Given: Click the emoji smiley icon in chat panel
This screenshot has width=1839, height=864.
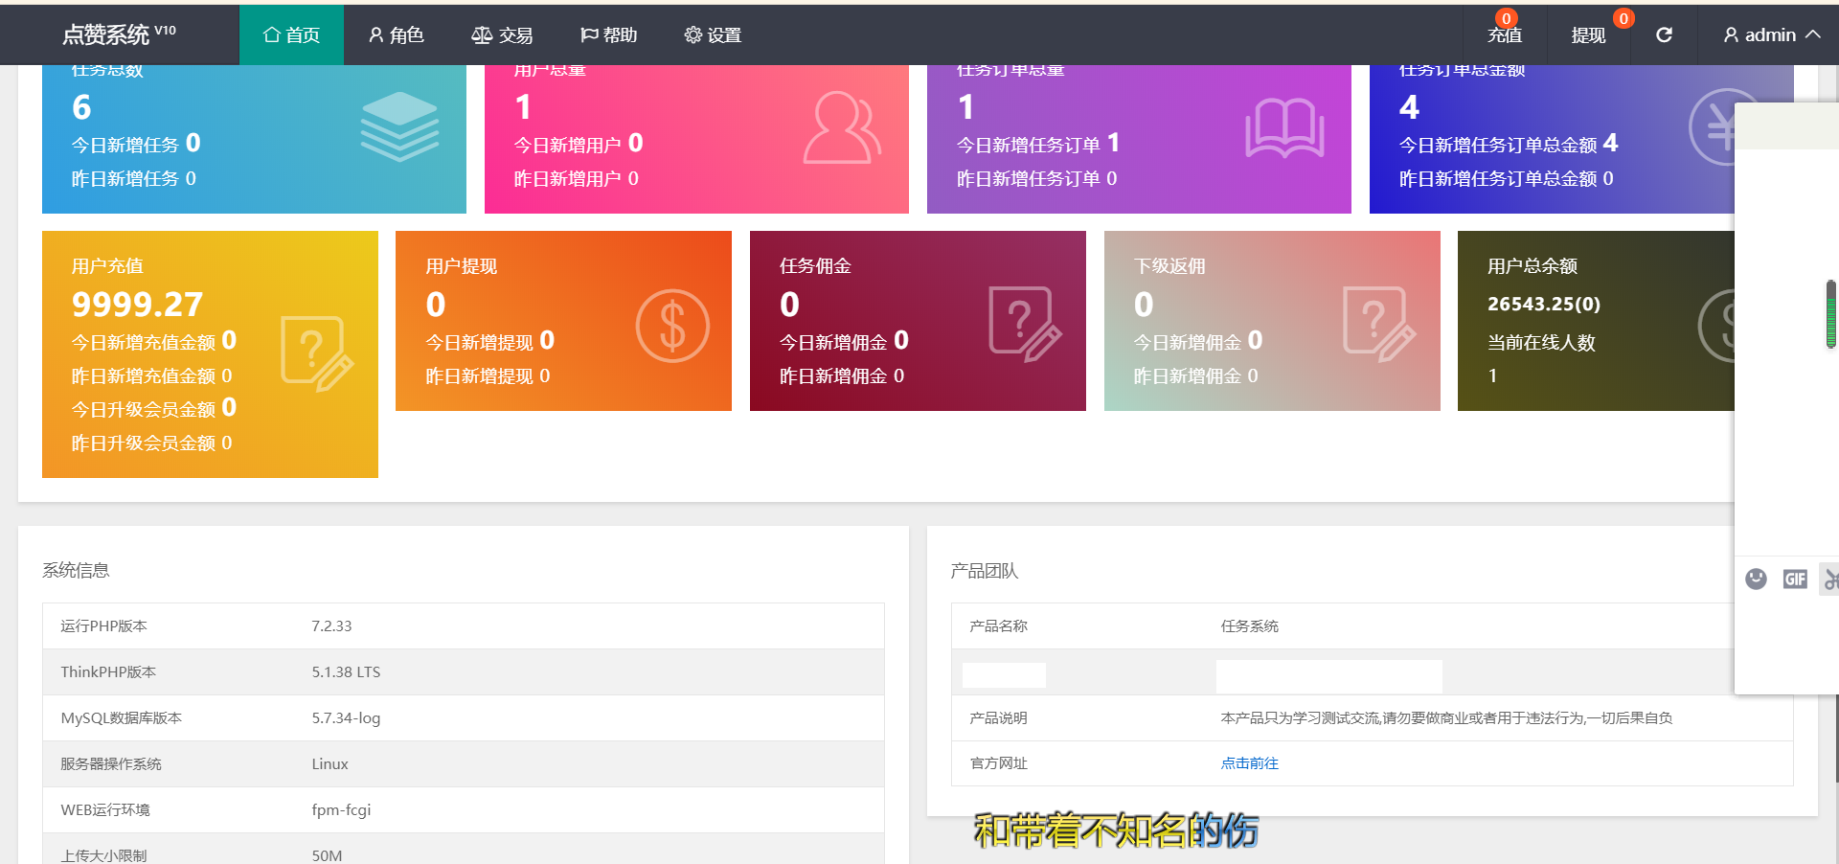Looking at the screenshot, I should click(x=1756, y=579).
